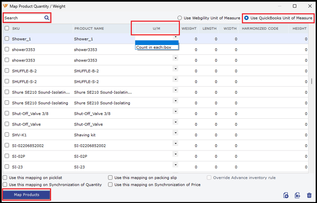Click the search magnifier icon
317x203 pixels.
(x=47, y=18)
